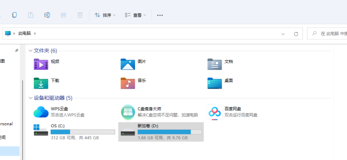Screen dimensions: 347x160
Task: Click the text 312 GB 可用, 共 445 GB
Action: 75,138
